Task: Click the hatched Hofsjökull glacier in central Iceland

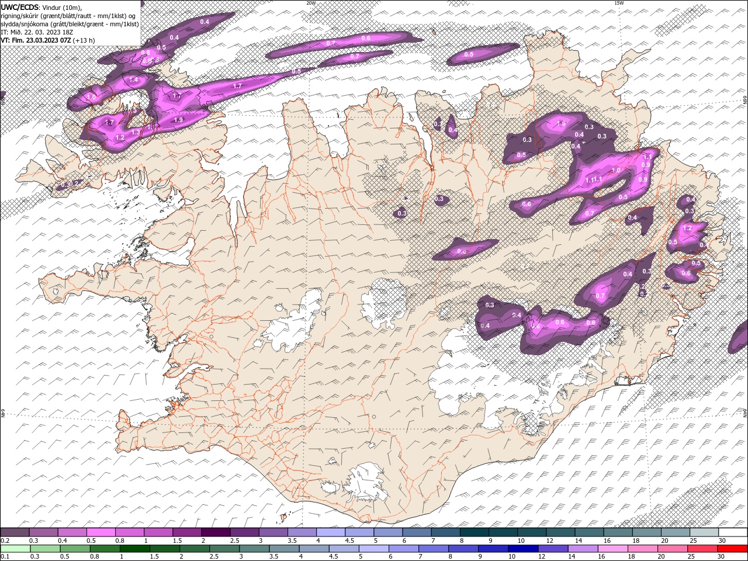Action: point(384,302)
